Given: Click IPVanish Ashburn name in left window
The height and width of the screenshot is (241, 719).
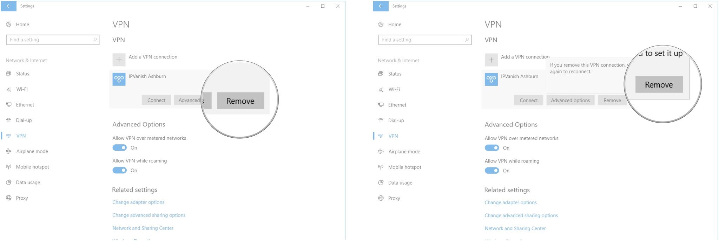Looking at the screenshot, I should click(x=147, y=76).
